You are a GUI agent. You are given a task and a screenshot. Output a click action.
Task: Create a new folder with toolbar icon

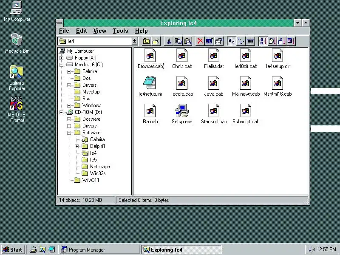click(x=156, y=41)
